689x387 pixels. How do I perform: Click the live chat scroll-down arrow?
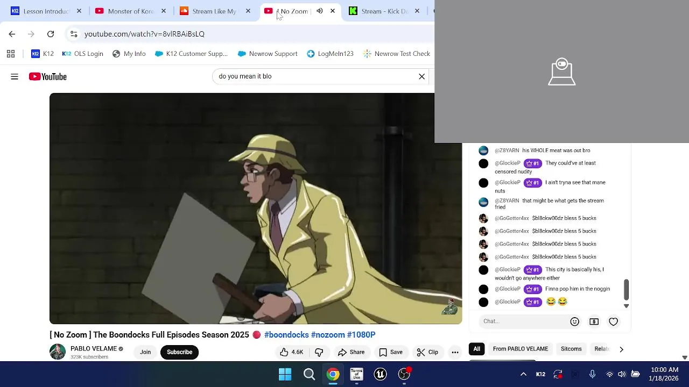[626, 306]
